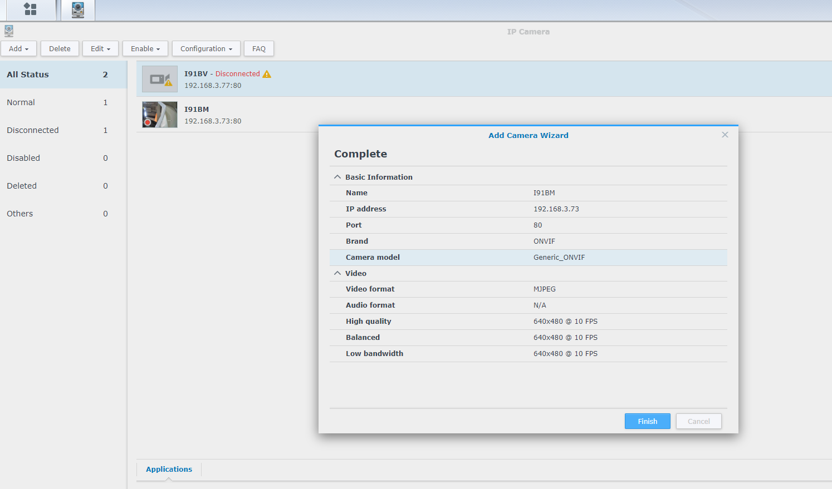Click the yellow warning icon beside Disconnected

267,74
